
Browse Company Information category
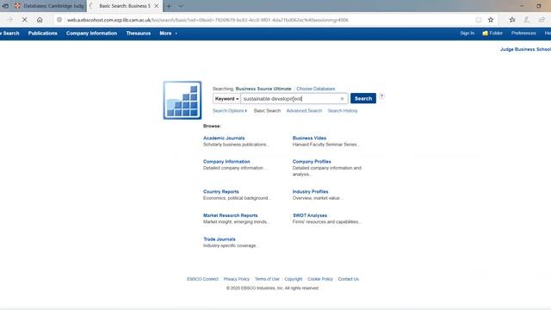click(x=226, y=162)
